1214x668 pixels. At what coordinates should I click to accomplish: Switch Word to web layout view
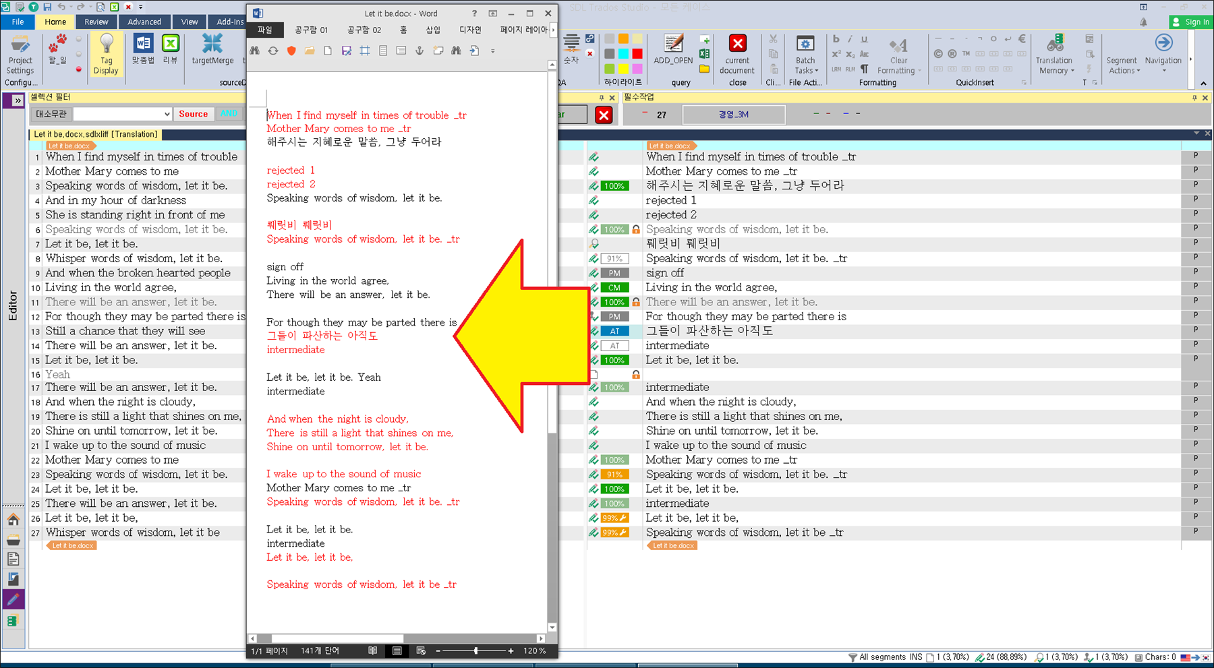tap(421, 650)
